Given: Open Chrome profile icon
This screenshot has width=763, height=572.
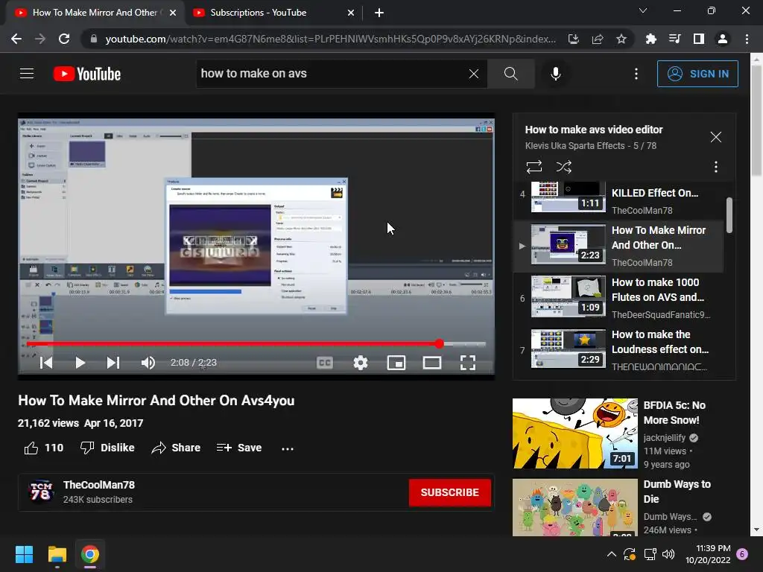Looking at the screenshot, I should coord(723,39).
